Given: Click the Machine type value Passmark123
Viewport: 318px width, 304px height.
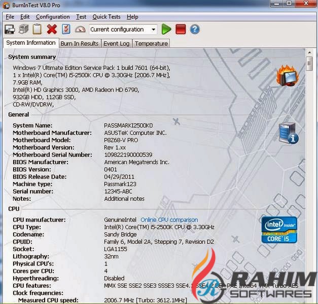Looking at the screenshot, I should [x=120, y=184].
